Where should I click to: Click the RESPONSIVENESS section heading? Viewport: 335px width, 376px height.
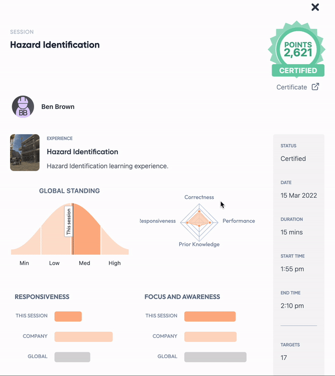42,297
